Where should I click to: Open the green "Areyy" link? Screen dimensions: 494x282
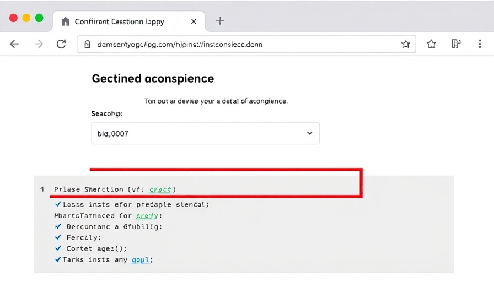click(147, 215)
